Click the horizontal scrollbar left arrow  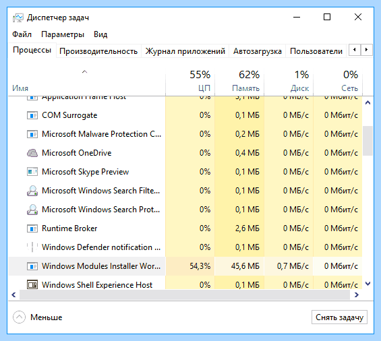click(13, 295)
